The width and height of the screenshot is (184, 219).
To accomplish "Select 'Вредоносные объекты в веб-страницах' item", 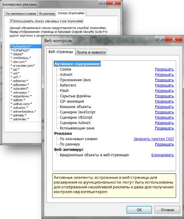I will (x=94, y=155).
